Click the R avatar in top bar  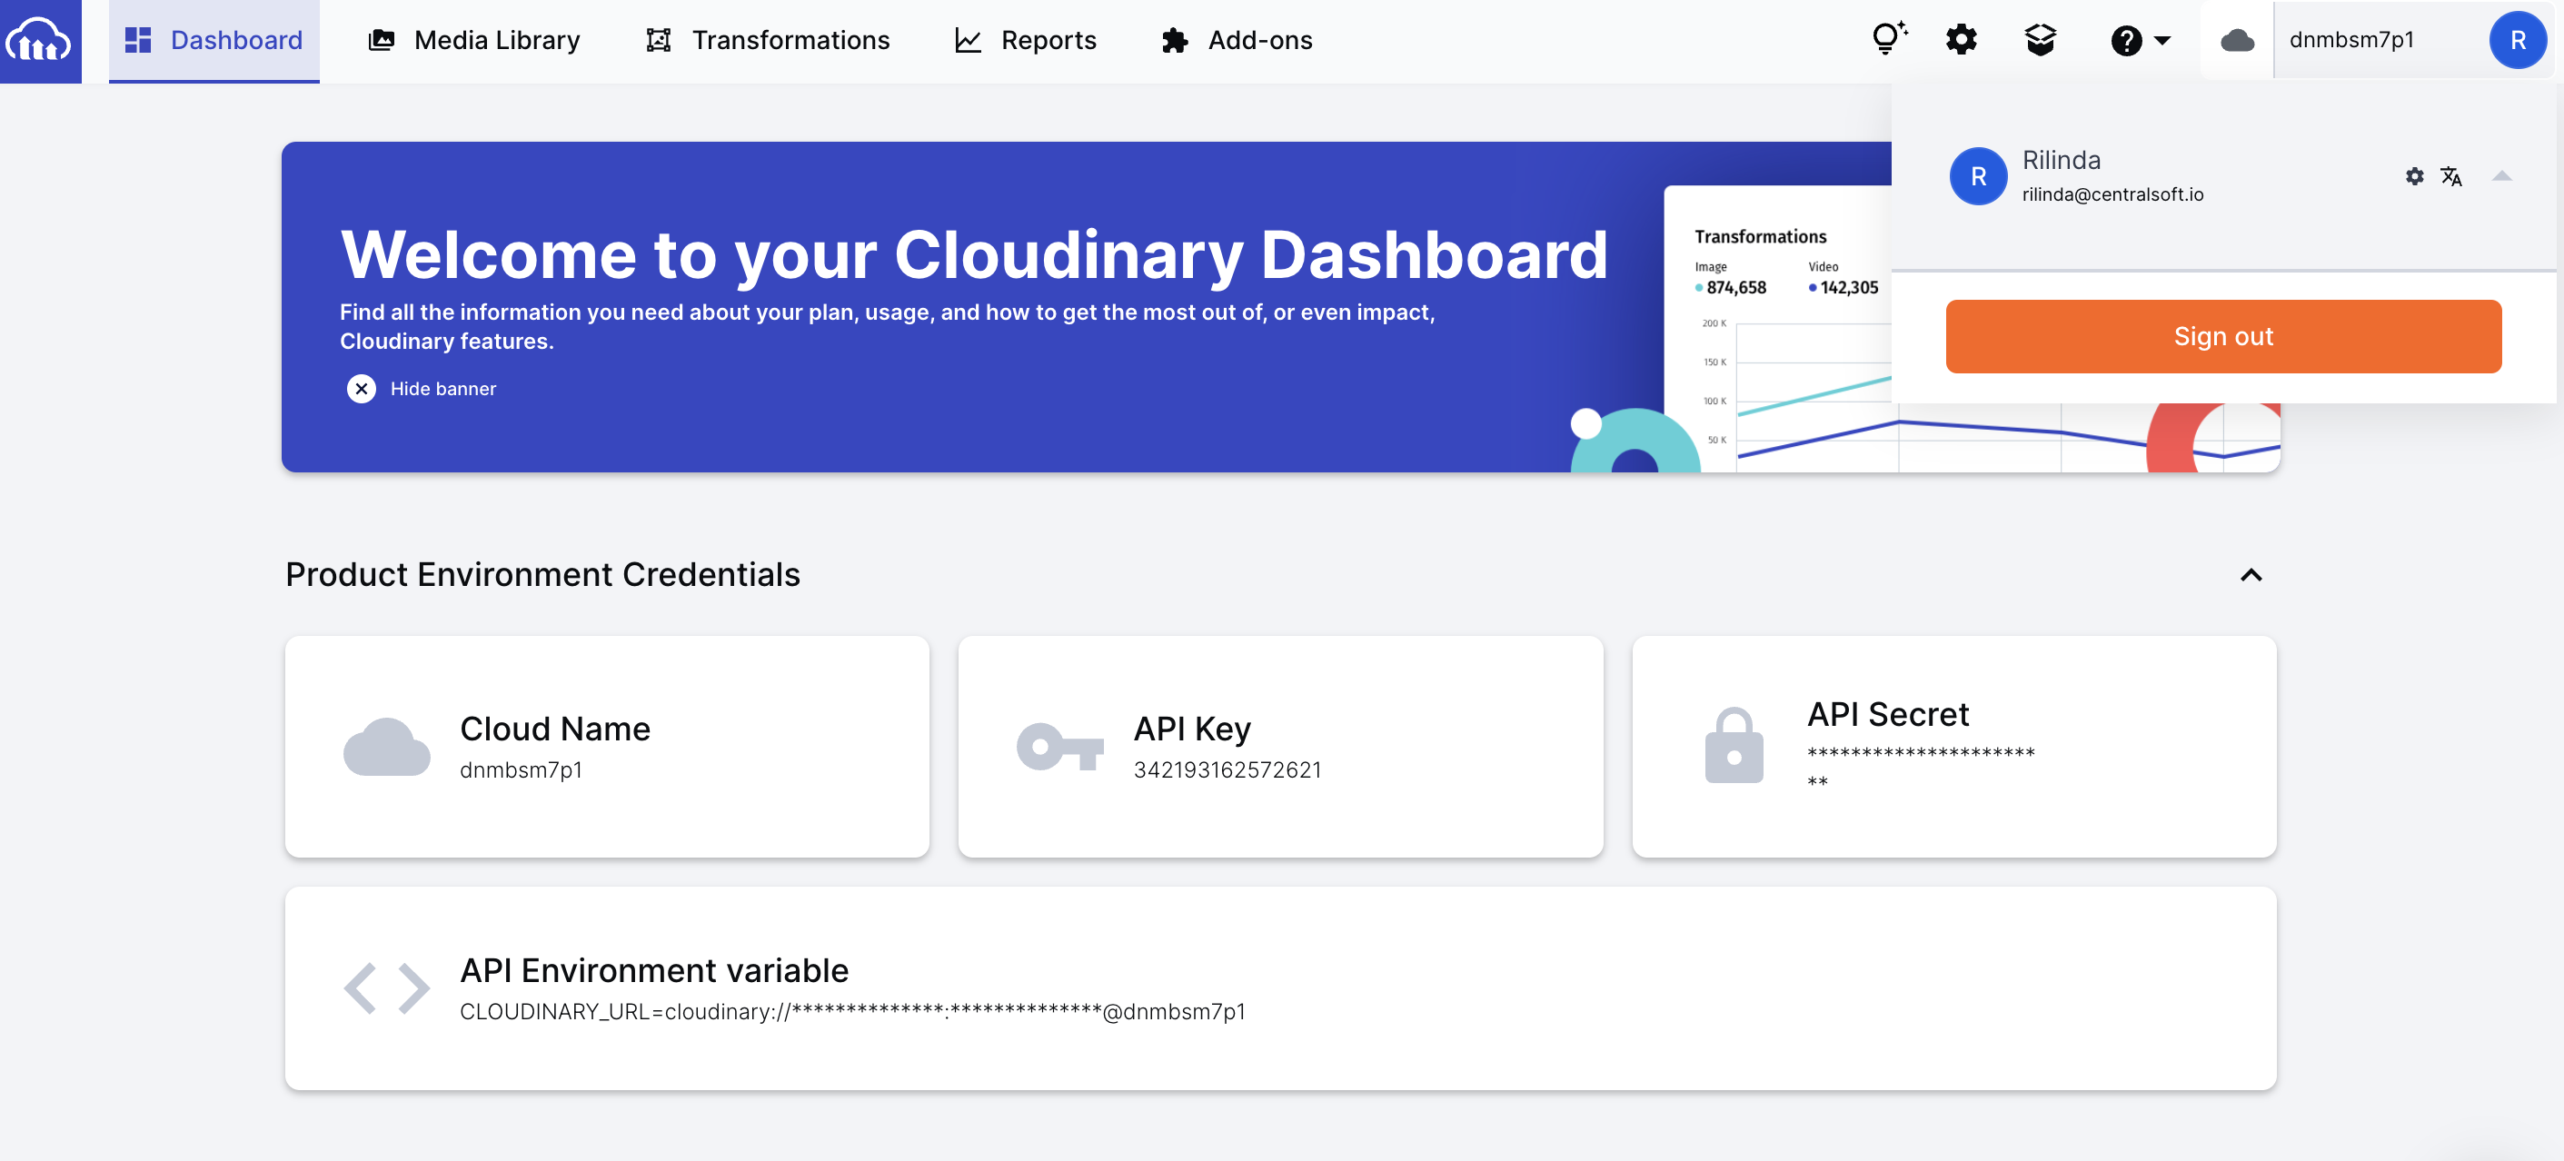click(2518, 41)
